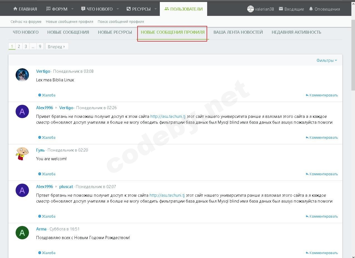Screen dimensions: 355x258
Task: Switch to НЕДАВНЯЯ АКТИВНОСТЬ tab
Action: coord(296,32)
